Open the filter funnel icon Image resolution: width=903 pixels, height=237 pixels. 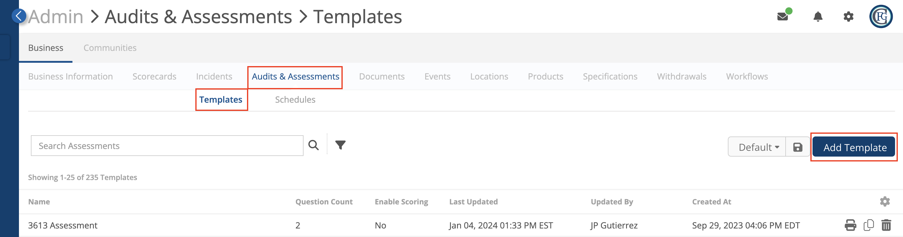[340, 145]
